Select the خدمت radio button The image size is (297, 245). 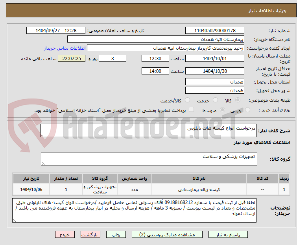(x=215, y=100)
